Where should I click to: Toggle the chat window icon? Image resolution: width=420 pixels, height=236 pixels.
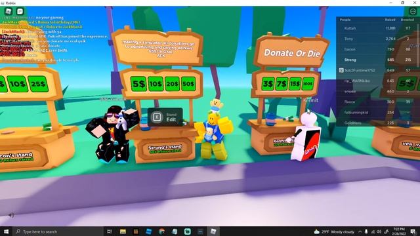pyautogui.click(x=20, y=11)
